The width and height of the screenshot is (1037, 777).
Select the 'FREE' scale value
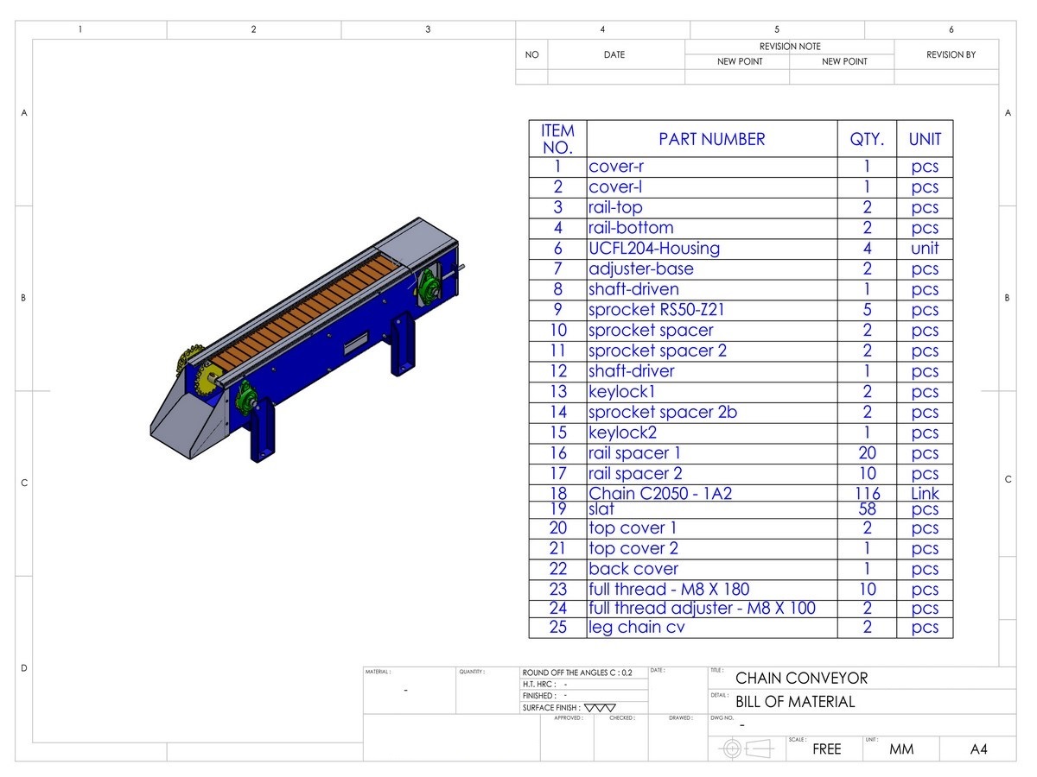827,749
